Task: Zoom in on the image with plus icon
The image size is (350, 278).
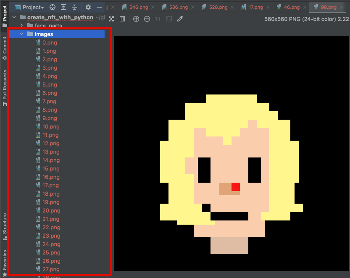Action: coord(136,19)
